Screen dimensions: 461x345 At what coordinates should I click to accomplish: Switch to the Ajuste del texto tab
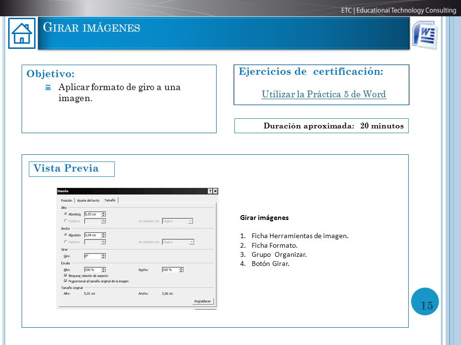[88, 200]
